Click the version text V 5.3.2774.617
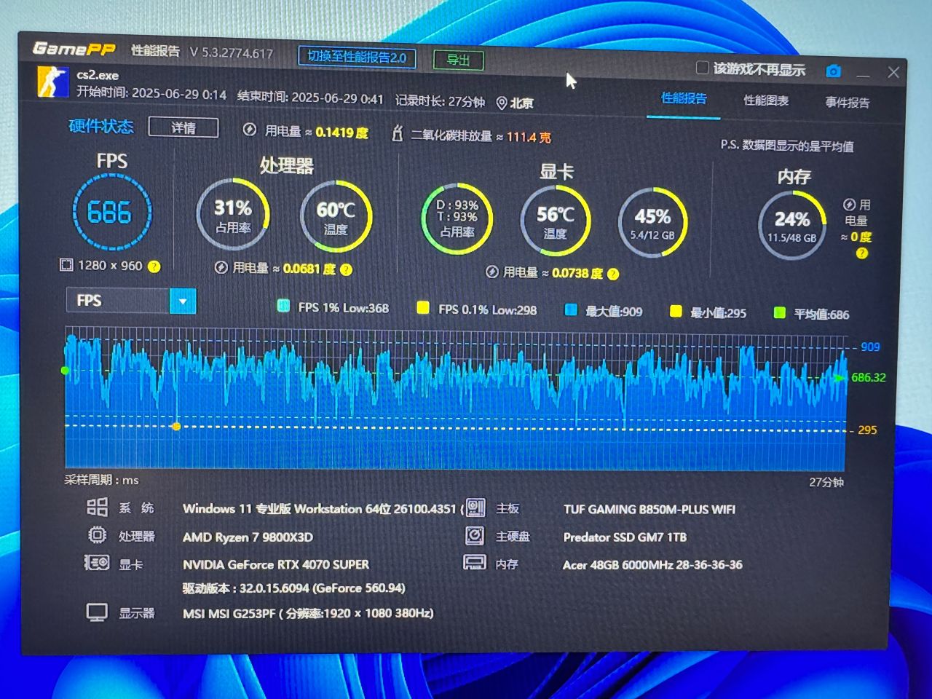 click(x=232, y=53)
